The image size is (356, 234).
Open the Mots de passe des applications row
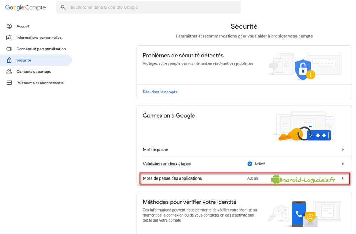tap(172, 178)
